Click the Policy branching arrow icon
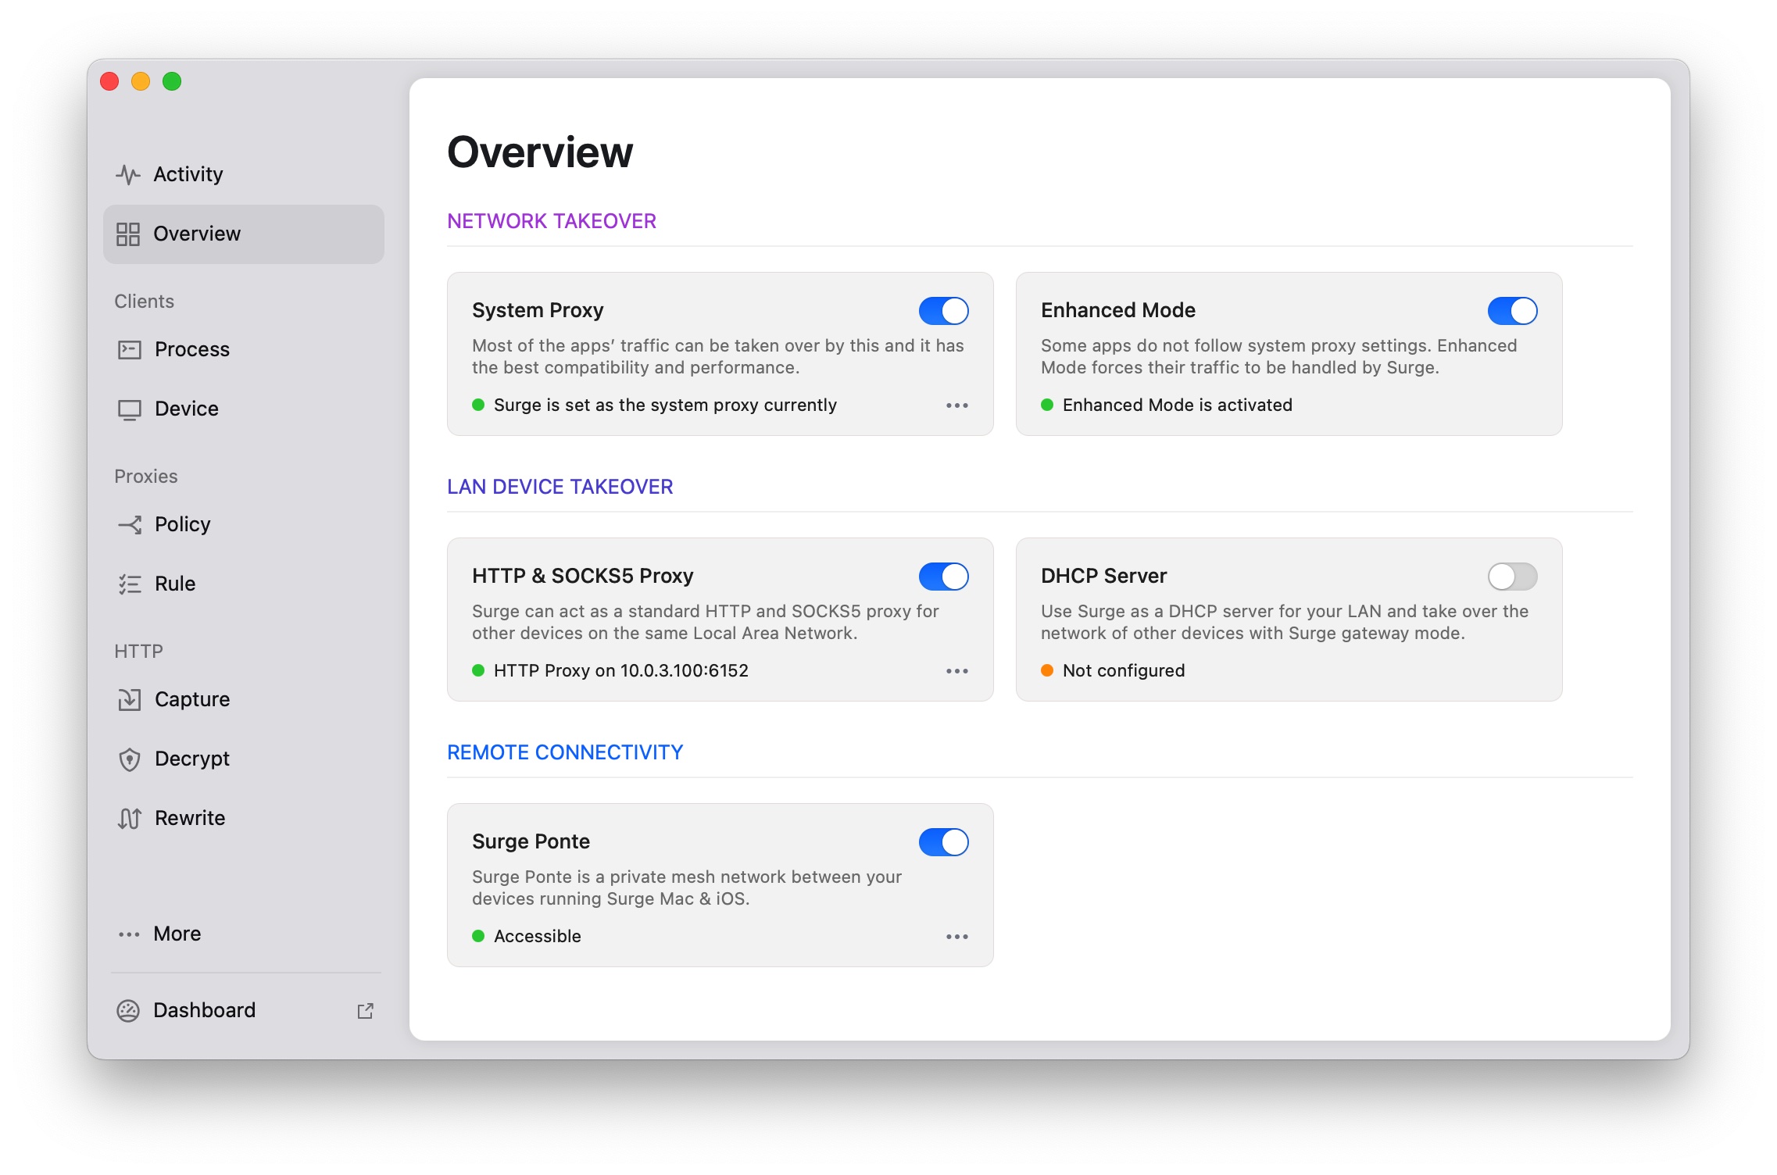The width and height of the screenshot is (1777, 1175). [x=129, y=524]
